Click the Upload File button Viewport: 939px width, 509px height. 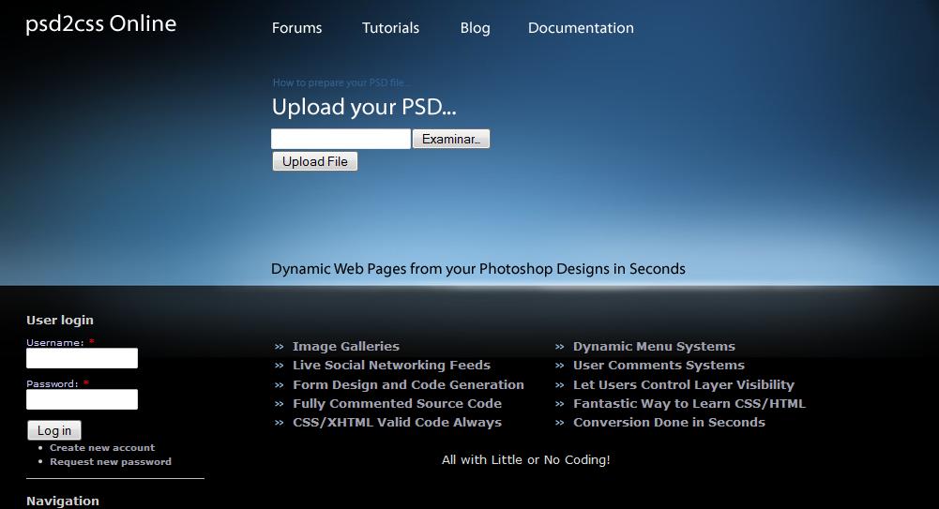[315, 161]
